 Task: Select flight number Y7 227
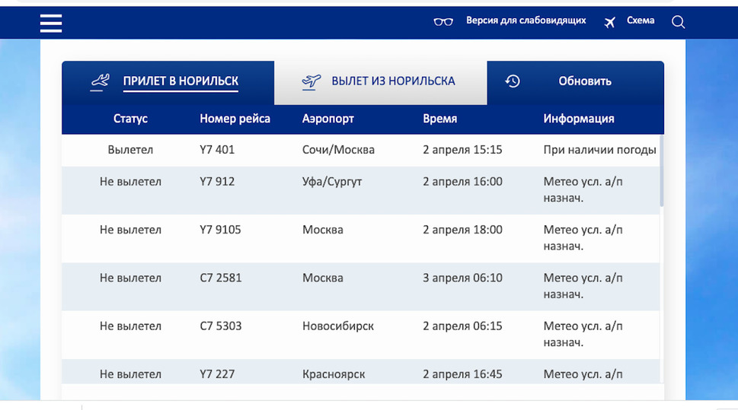coord(217,374)
